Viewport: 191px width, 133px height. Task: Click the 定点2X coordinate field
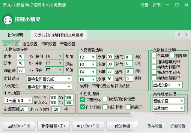(x=54, y=103)
